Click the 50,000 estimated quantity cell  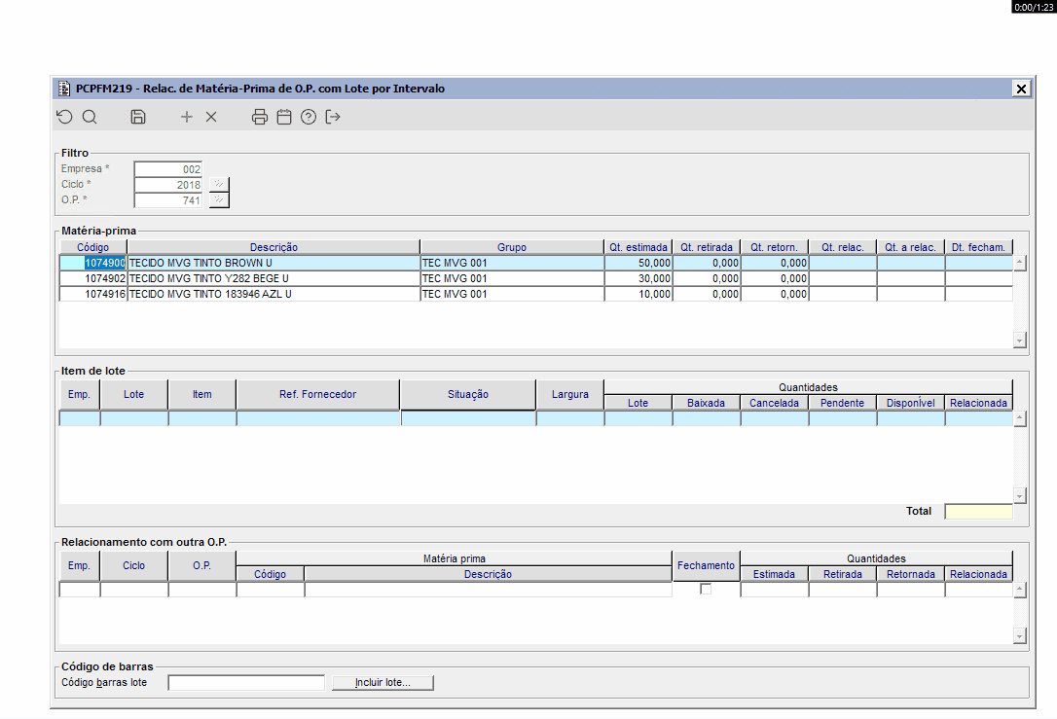pos(638,263)
